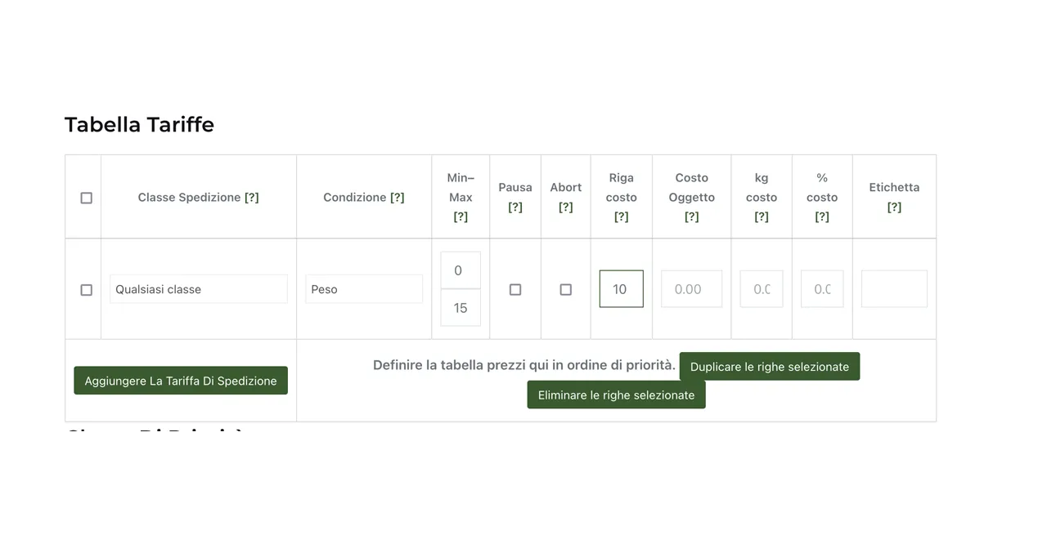Viewport: 1047px width, 544px height.
Task: Enable the Abort checkbox in the row
Action: point(566,289)
